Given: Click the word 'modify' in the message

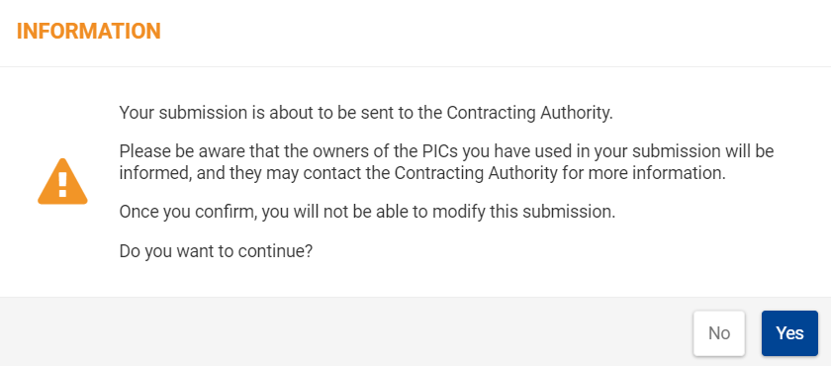Looking at the screenshot, I should (458, 213).
